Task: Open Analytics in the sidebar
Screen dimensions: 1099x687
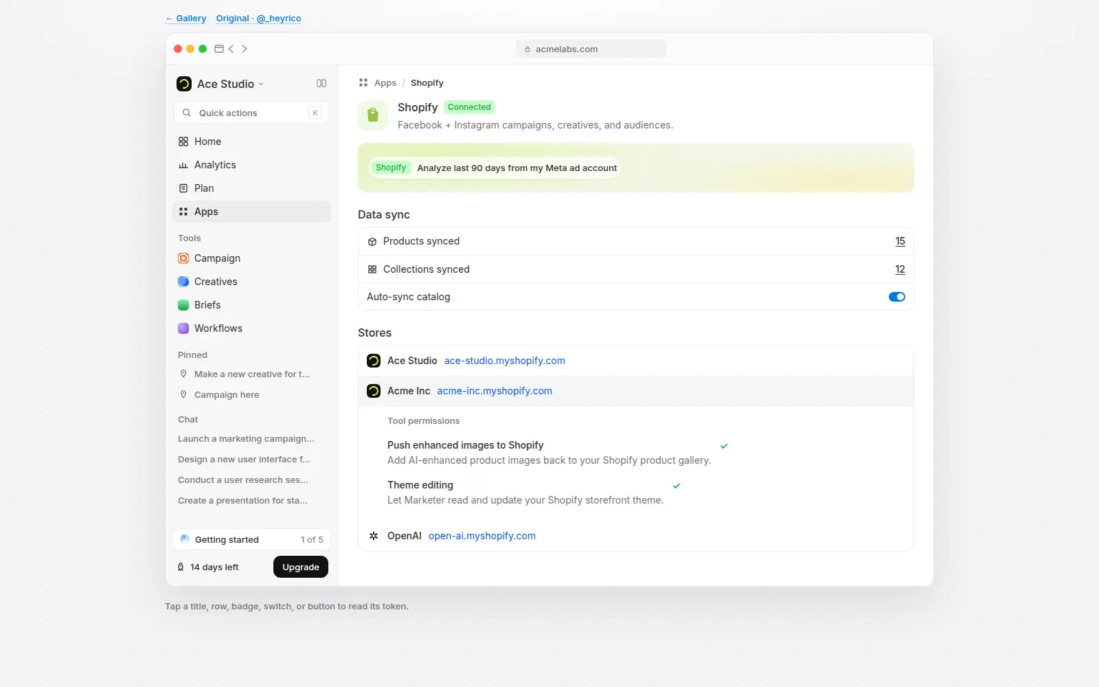Action: (251, 165)
